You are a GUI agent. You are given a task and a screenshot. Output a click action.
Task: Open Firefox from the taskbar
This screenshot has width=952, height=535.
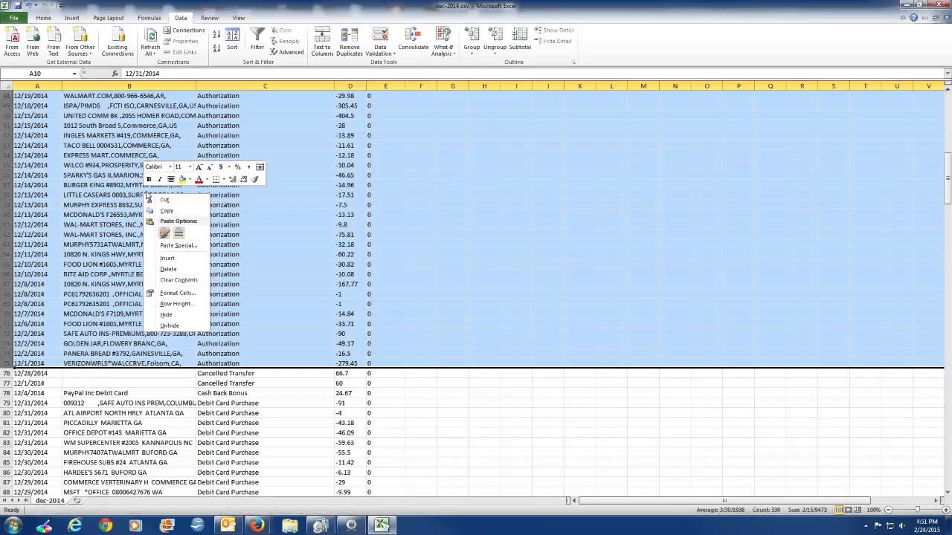[257, 525]
